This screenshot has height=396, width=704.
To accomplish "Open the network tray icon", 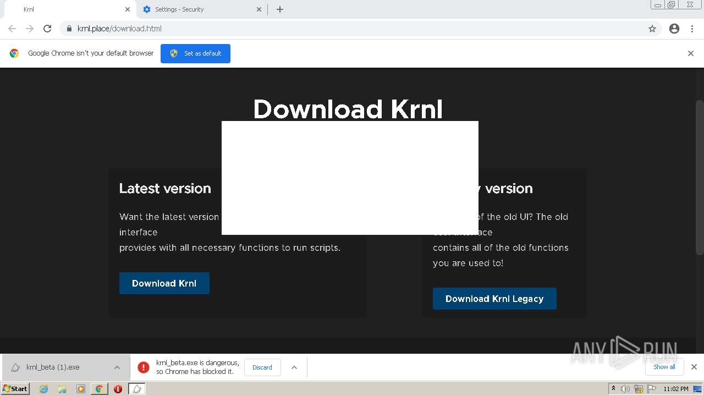I will pyautogui.click(x=639, y=389).
